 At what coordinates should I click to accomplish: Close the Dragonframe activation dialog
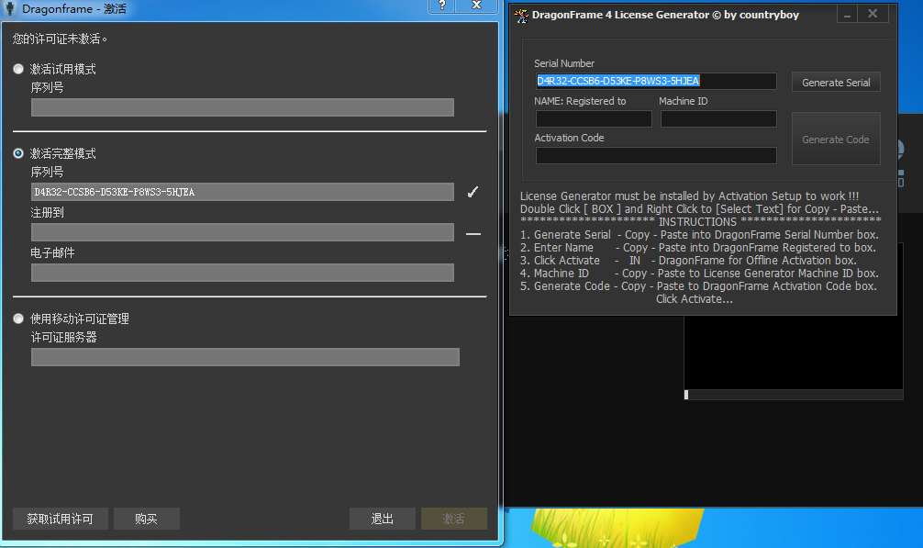(477, 6)
